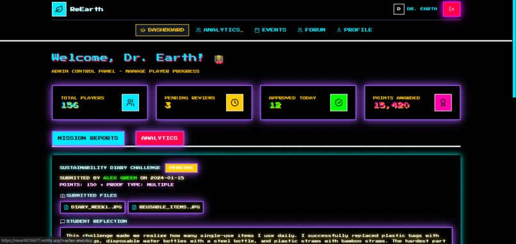Click the camera icon beside Submitted Files
Screen dimensions: 516x244
(x=63, y=195)
